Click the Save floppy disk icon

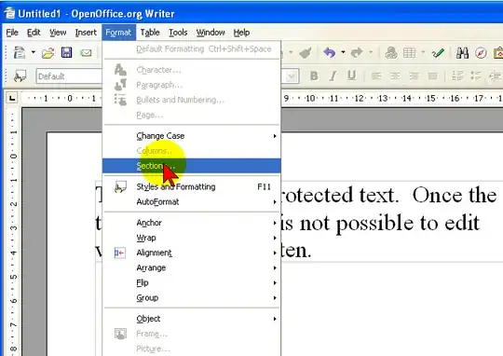tap(66, 52)
